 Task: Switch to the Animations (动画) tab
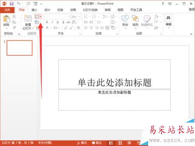[73, 10]
